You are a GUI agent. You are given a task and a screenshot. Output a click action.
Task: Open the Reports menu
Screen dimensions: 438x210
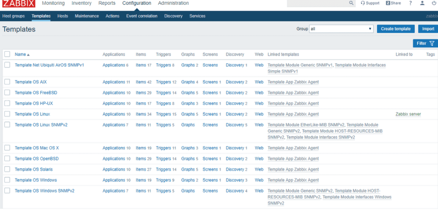[107, 3]
